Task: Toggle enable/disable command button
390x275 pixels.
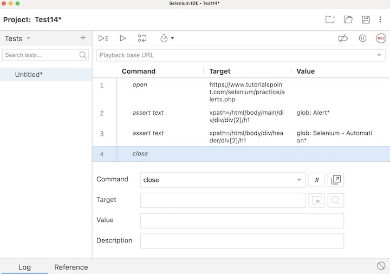Action: (x=317, y=180)
